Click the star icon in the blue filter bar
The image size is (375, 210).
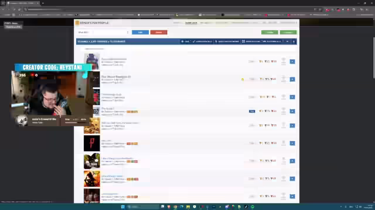click(182, 41)
